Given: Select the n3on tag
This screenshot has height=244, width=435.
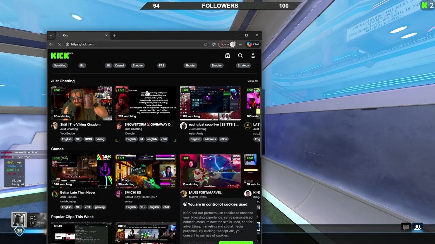Looking at the screenshot, I should tap(224, 139).
